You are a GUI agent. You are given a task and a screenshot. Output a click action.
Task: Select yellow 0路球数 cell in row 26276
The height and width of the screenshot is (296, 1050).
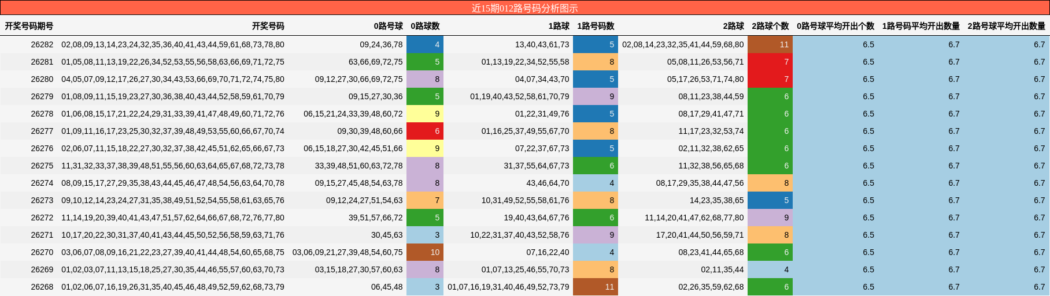tap(425, 148)
